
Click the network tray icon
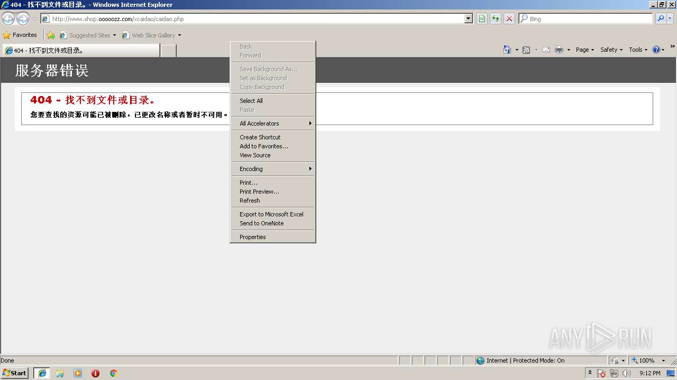[x=614, y=373]
